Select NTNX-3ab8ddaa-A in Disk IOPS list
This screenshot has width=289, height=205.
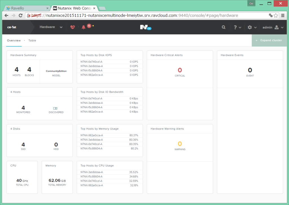(x=92, y=66)
